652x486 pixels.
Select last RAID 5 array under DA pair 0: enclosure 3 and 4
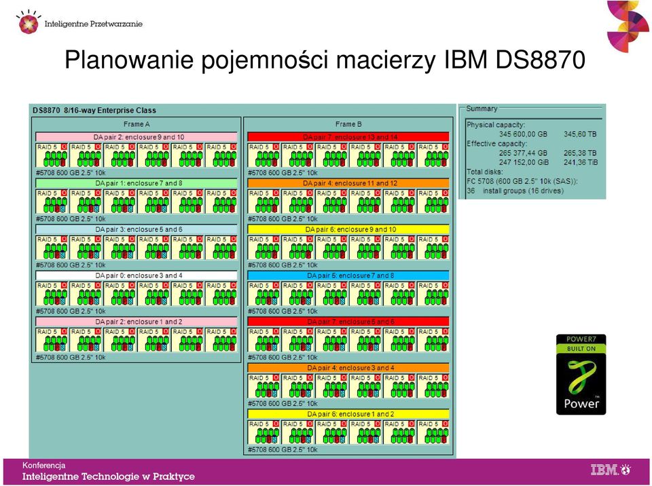[x=221, y=293]
